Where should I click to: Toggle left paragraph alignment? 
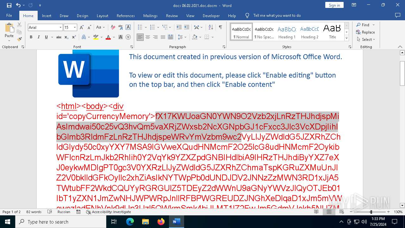[140, 37]
